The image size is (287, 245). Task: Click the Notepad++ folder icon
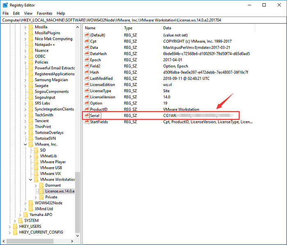tap(31, 45)
